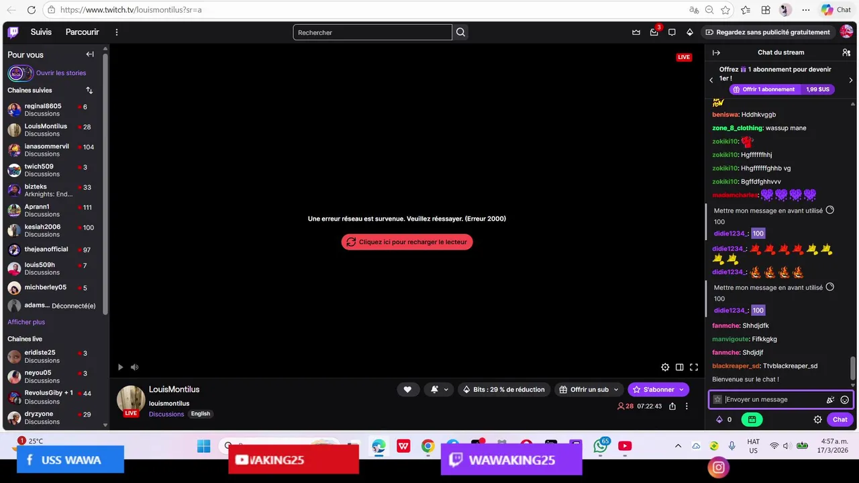Click the English tag

tap(200, 414)
